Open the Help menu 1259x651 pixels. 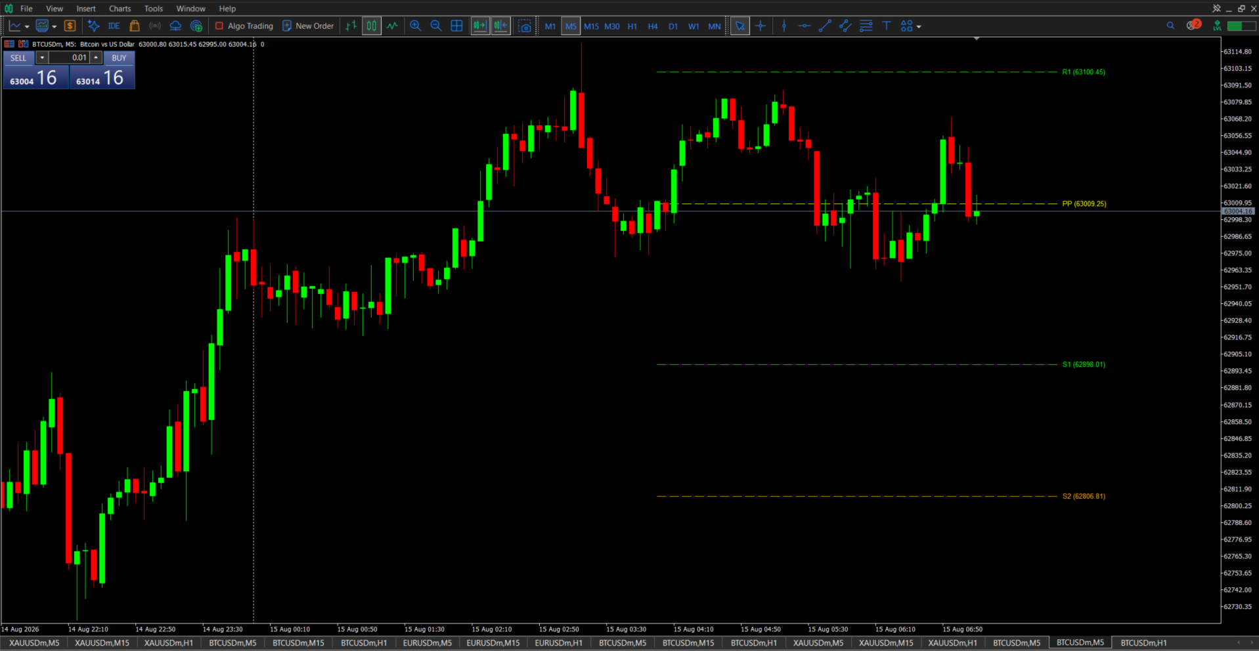coord(227,9)
